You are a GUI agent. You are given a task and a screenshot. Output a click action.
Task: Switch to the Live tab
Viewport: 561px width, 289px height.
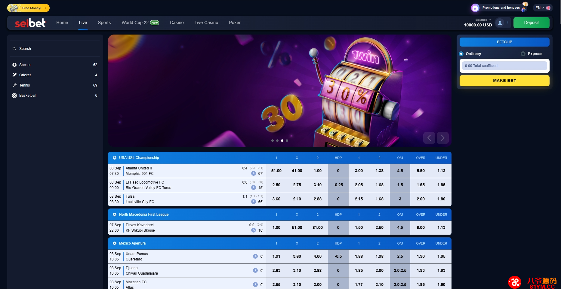tap(83, 23)
